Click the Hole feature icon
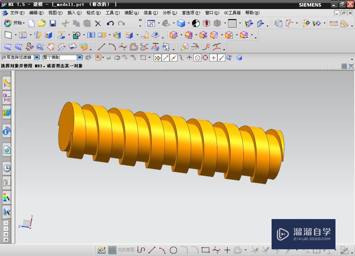This screenshot has width=355, height=256. (x=48, y=35)
